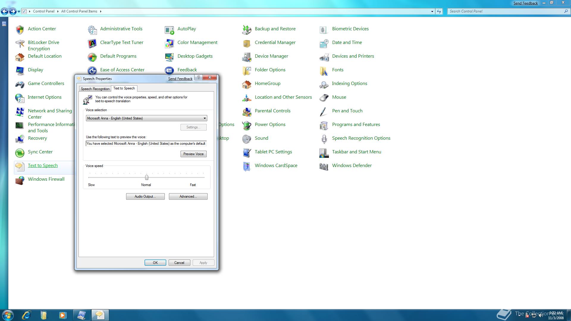Open the Game Controllers icon
571x321 pixels.
pyautogui.click(x=20, y=84)
